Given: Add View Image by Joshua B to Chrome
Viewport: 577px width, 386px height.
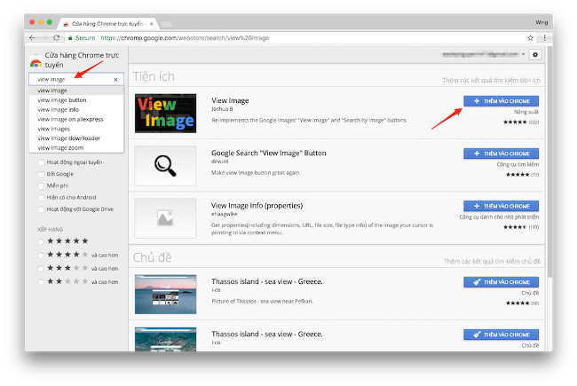Looking at the screenshot, I should pyautogui.click(x=501, y=101).
